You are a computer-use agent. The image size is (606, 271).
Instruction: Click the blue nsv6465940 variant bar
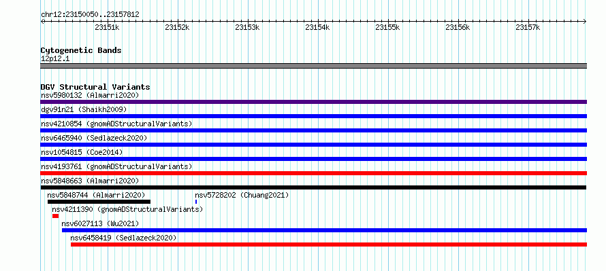pos(313,145)
